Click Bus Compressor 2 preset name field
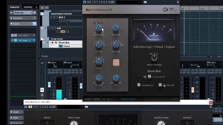Viewport: 223px width, 125px height. point(127,2)
